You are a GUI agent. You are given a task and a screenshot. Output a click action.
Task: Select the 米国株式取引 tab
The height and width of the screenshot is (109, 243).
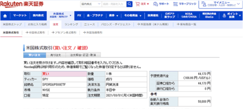coord(11,33)
